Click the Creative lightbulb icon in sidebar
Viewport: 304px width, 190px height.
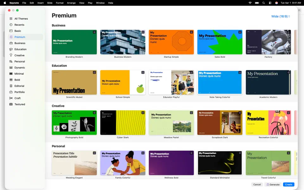coord(11,55)
